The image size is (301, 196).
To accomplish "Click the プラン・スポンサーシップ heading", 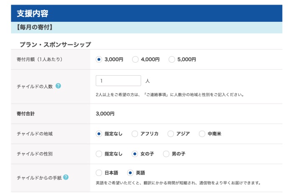I will tap(55, 44).
